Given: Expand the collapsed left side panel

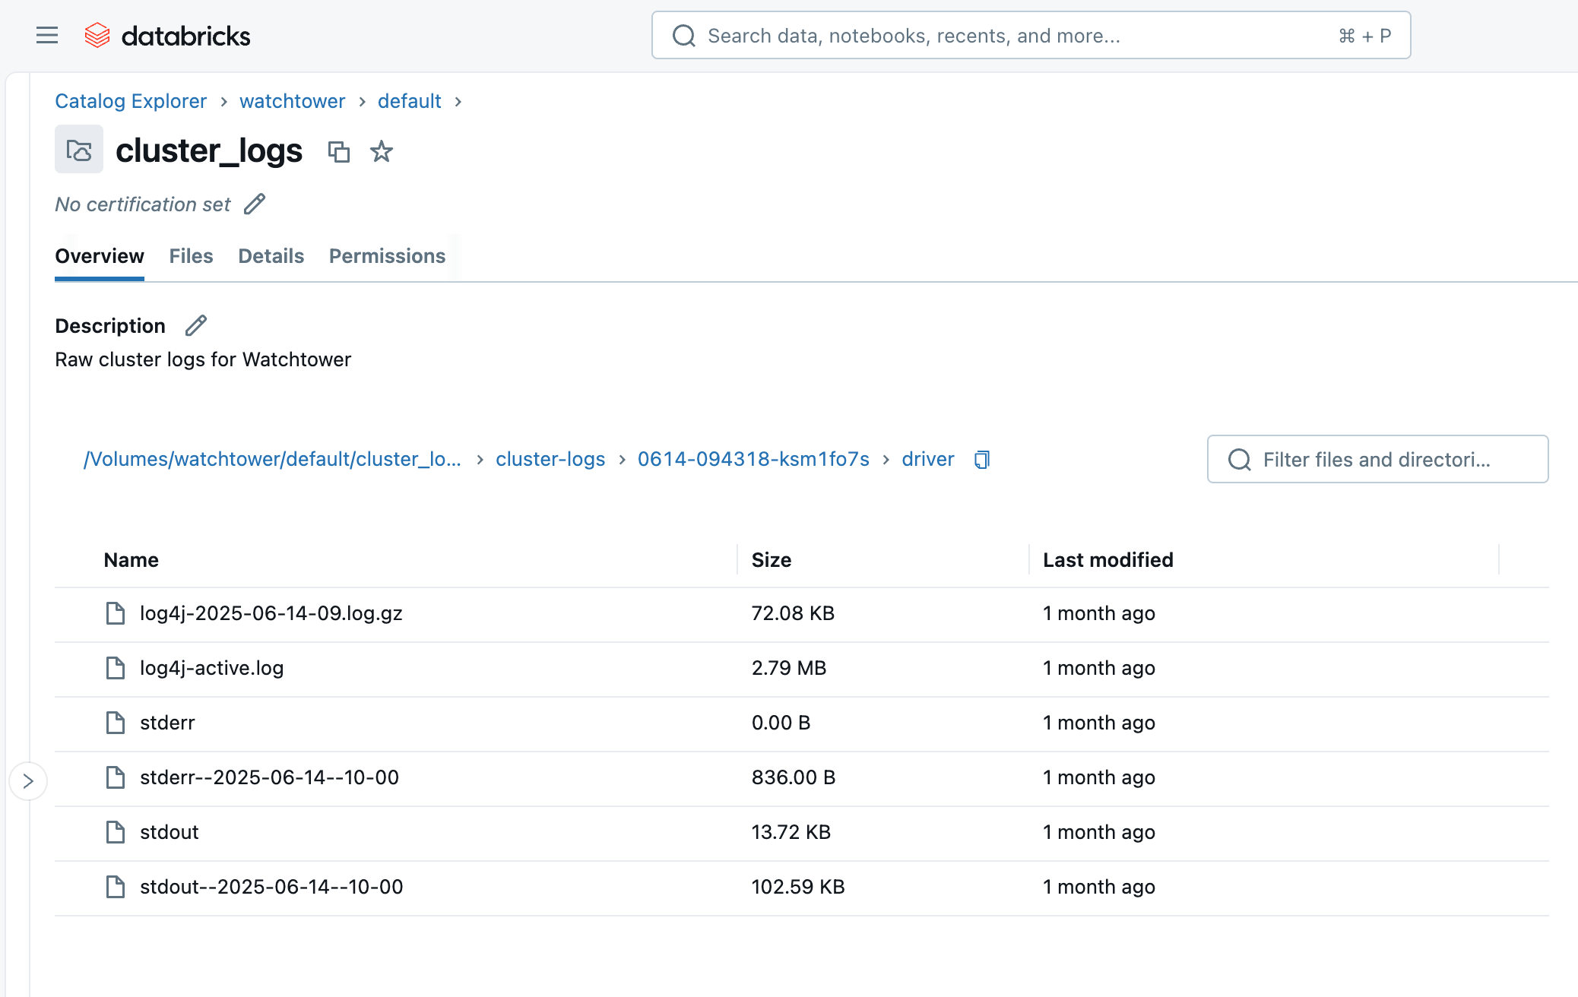Looking at the screenshot, I should click(x=28, y=780).
